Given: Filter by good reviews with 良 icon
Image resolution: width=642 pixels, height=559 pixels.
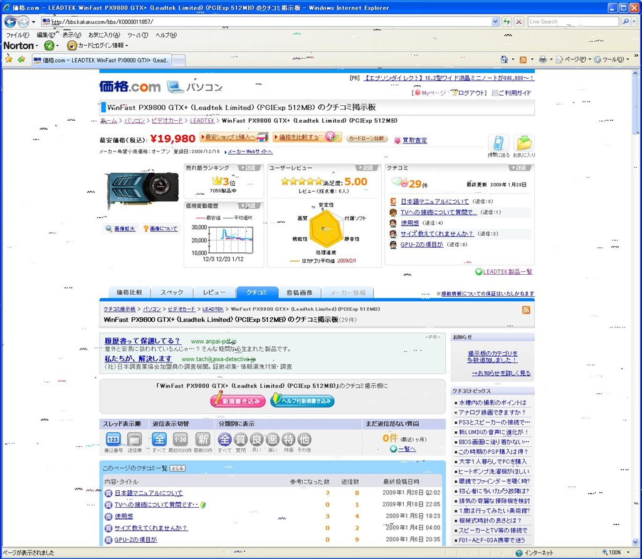Looking at the screenshot, I should point(256,439).
